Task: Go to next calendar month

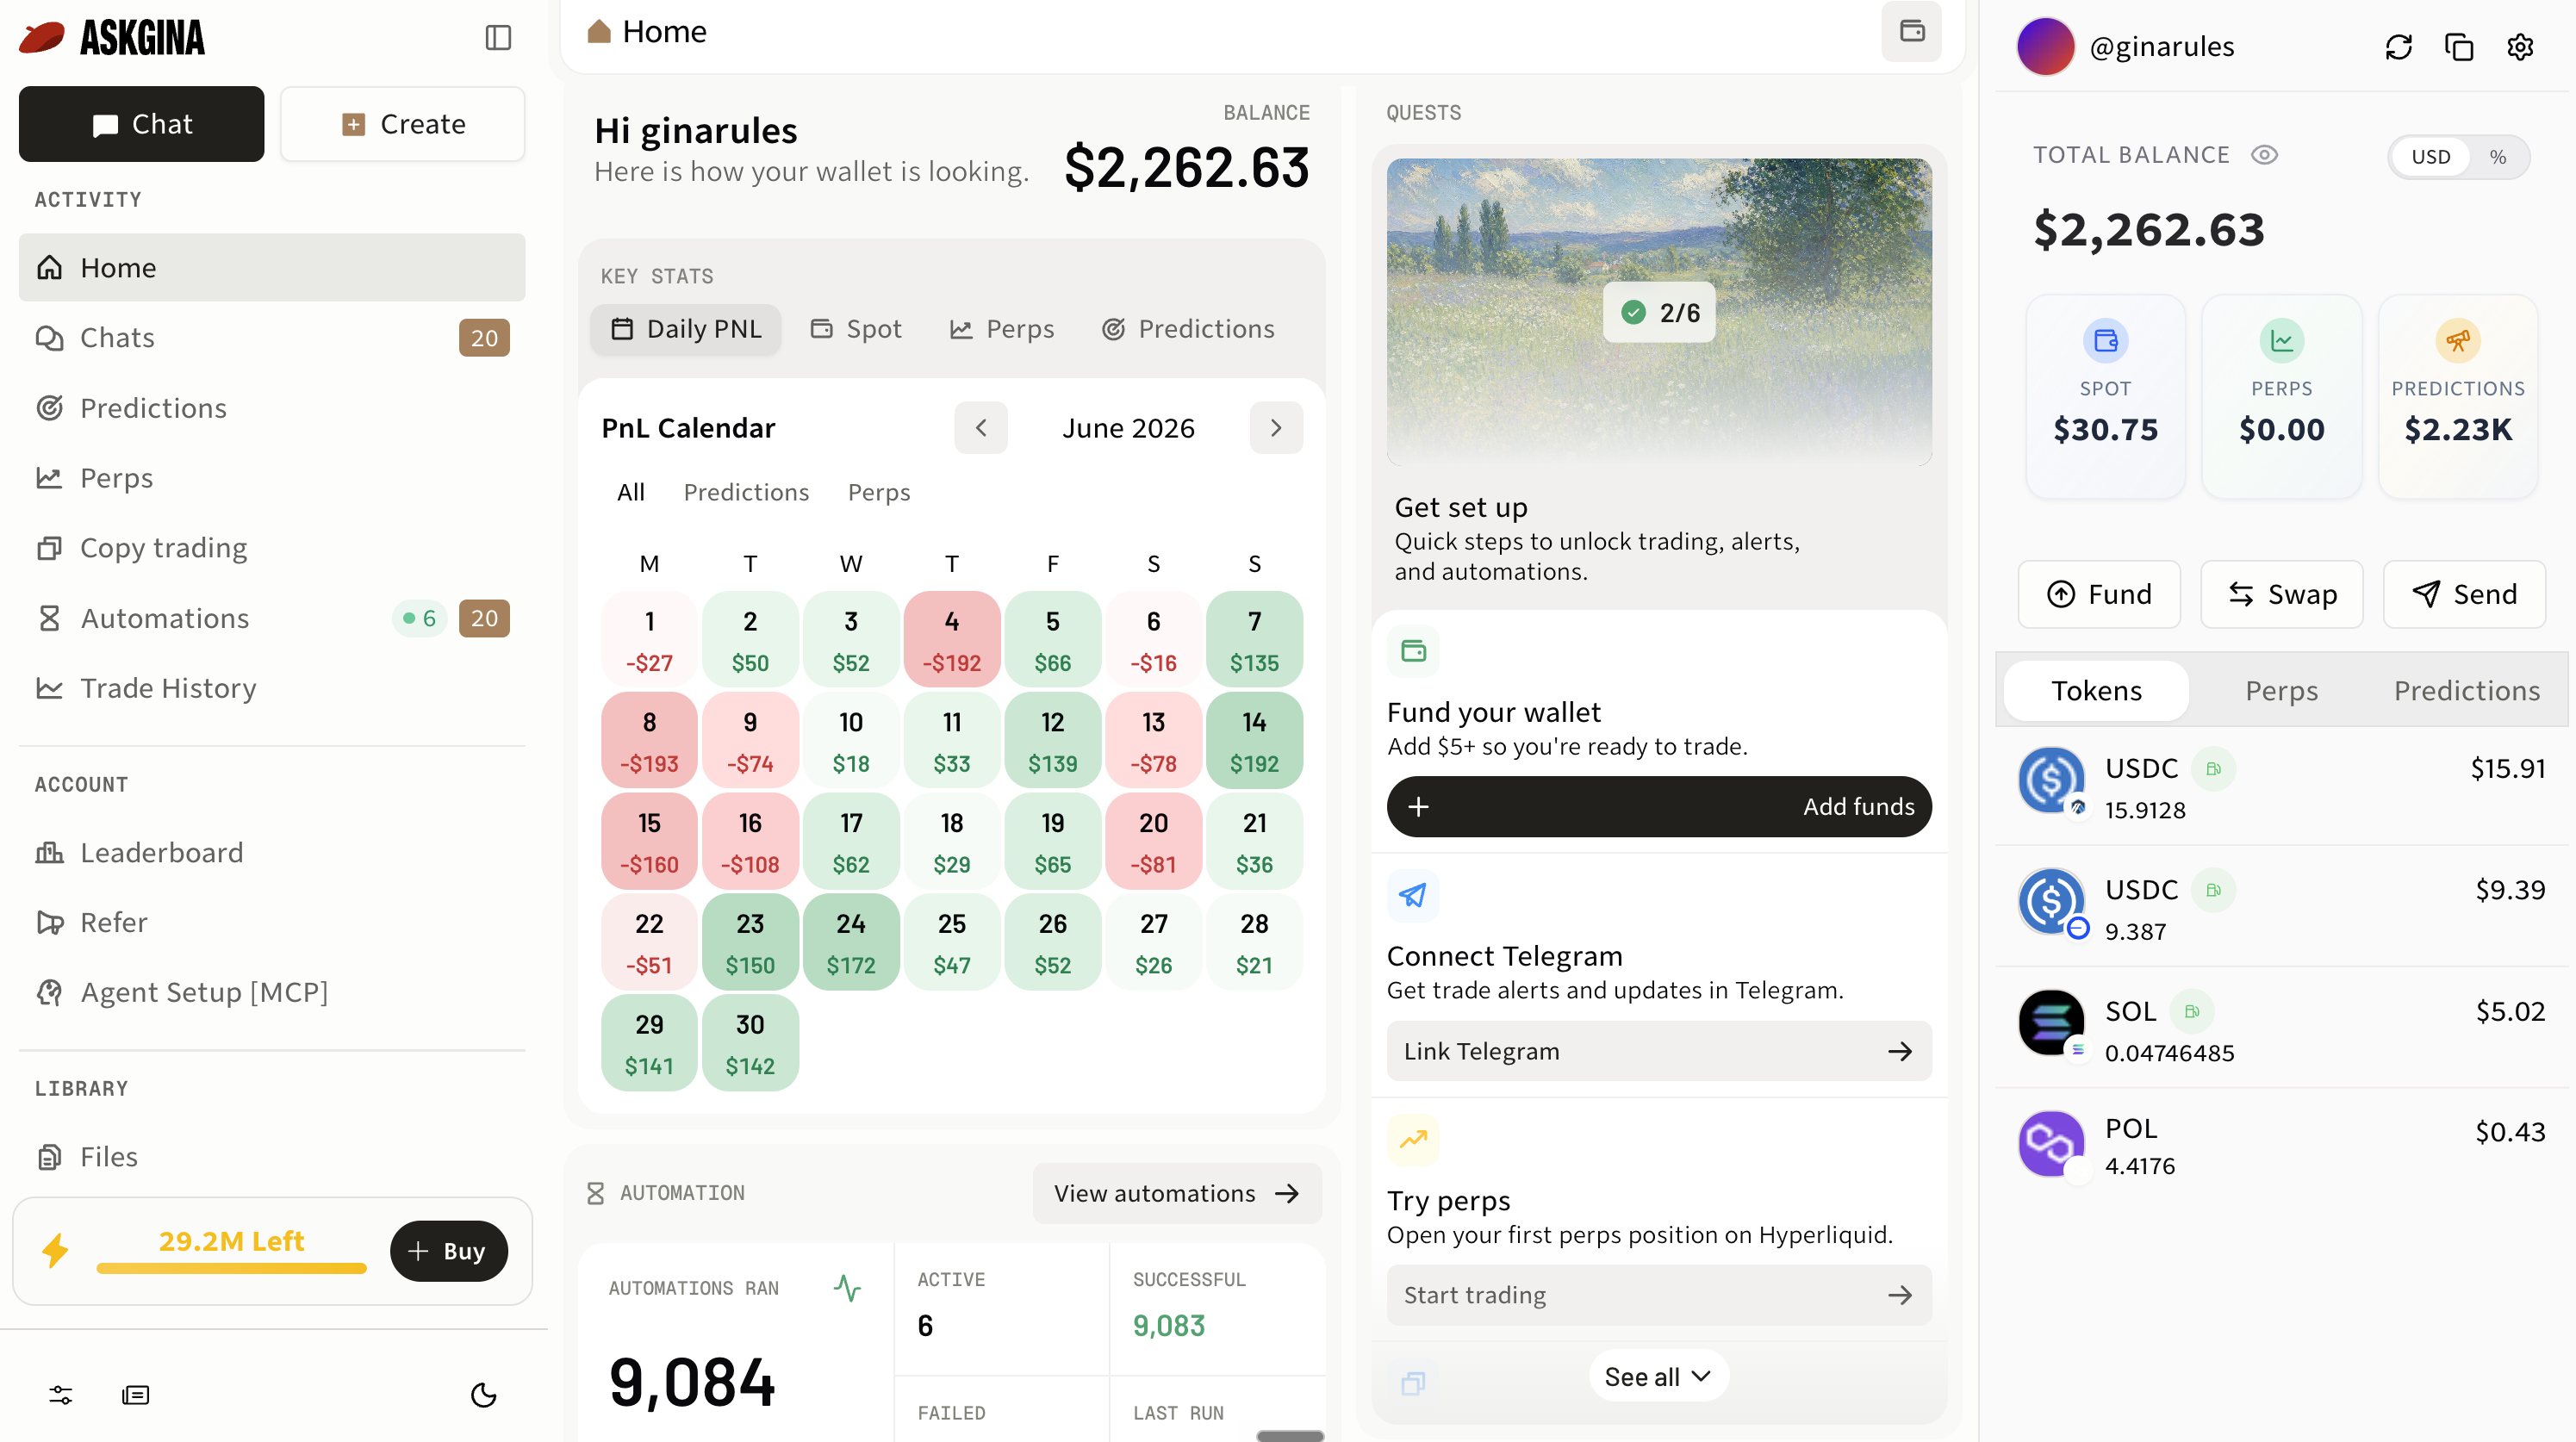Action: (1276, 428)
